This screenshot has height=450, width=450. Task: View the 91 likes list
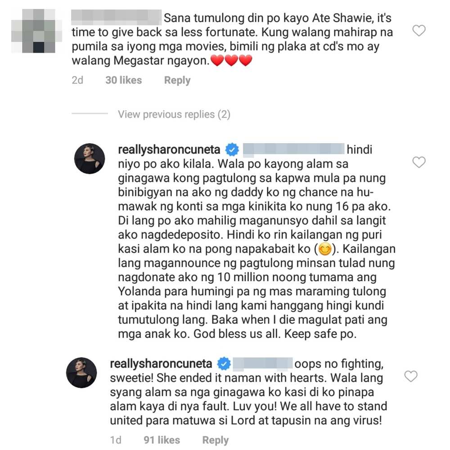point(162,440)
